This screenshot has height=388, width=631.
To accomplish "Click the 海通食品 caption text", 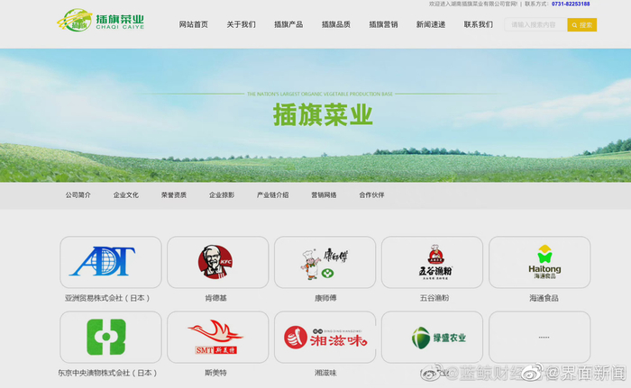I will pos(544,298).
